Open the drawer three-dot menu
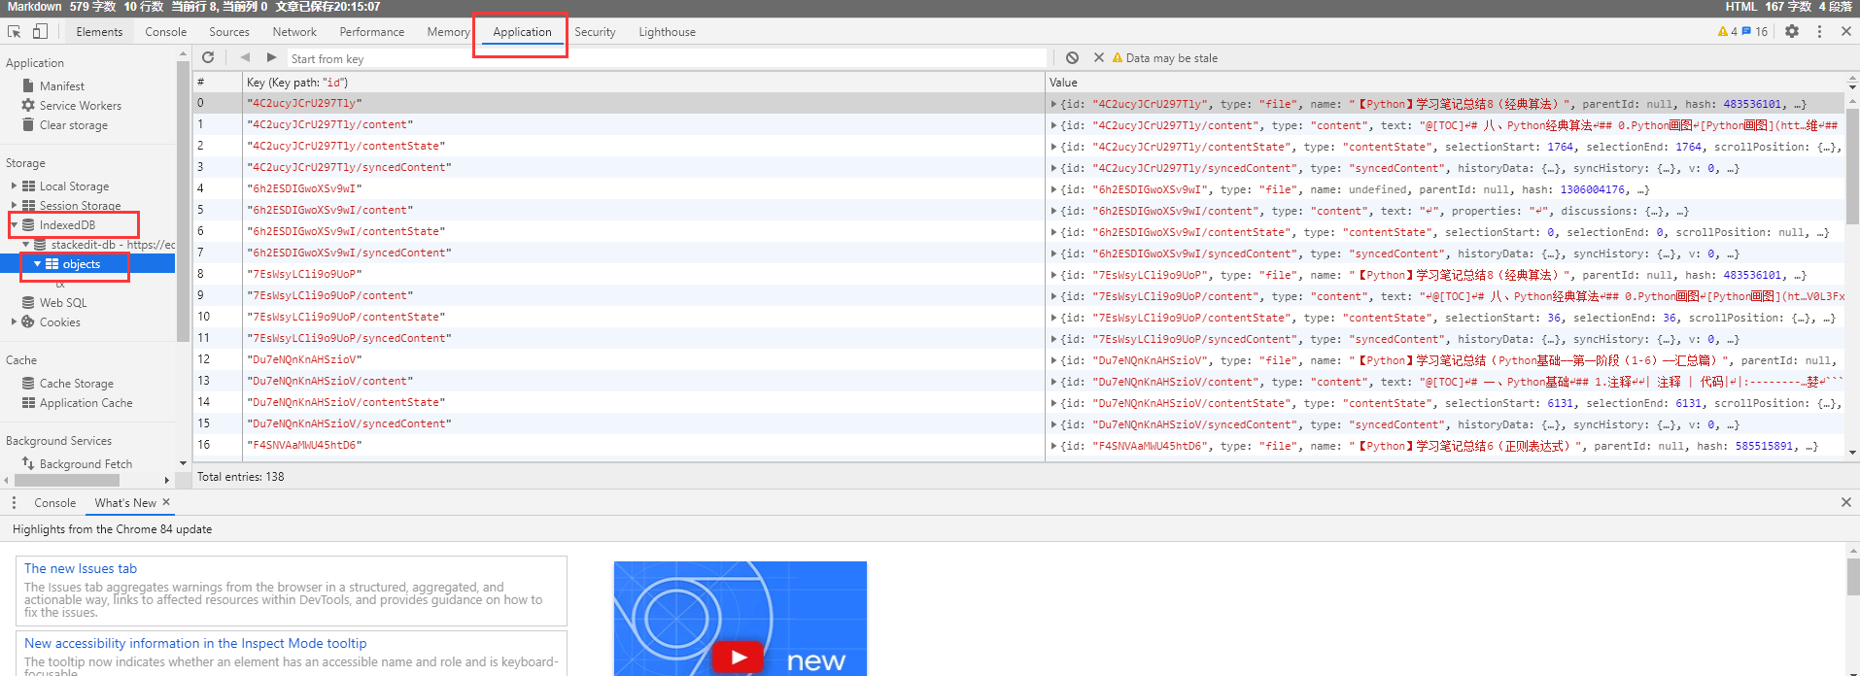The height and width of the screenshot is (676, 1860). point(14,502)
